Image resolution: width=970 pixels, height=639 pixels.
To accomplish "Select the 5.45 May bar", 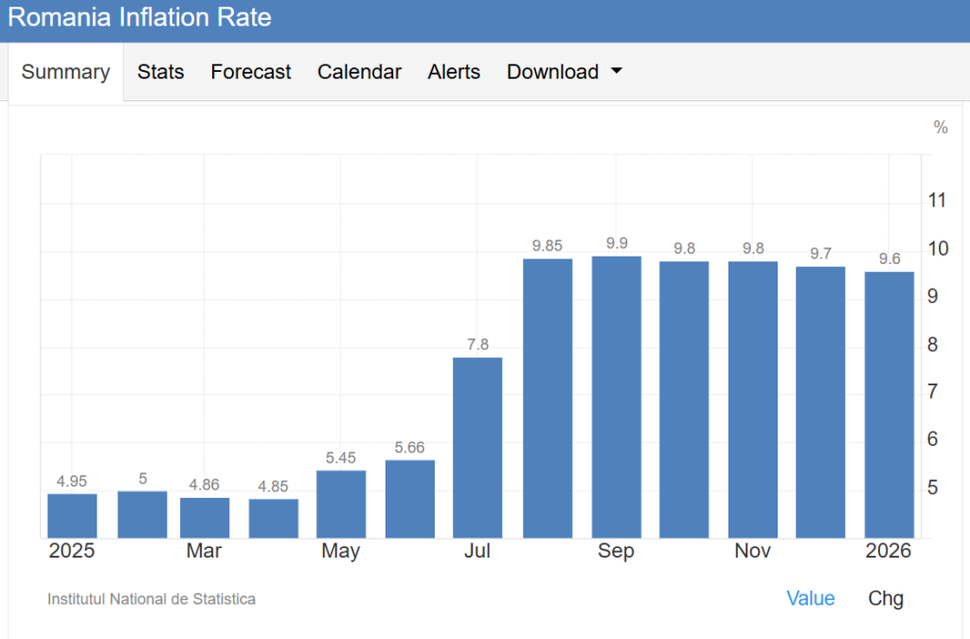I will coord(341,504).
